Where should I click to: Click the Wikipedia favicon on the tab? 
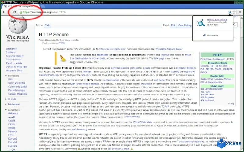[x=5, y=6]
